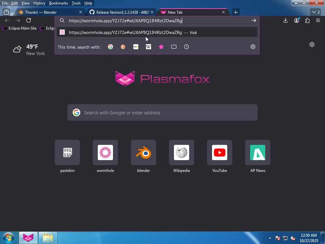This screenshot has height=244, width=325.
Task: Click the Plasmafox logo
Action: (x=162, y=78)
